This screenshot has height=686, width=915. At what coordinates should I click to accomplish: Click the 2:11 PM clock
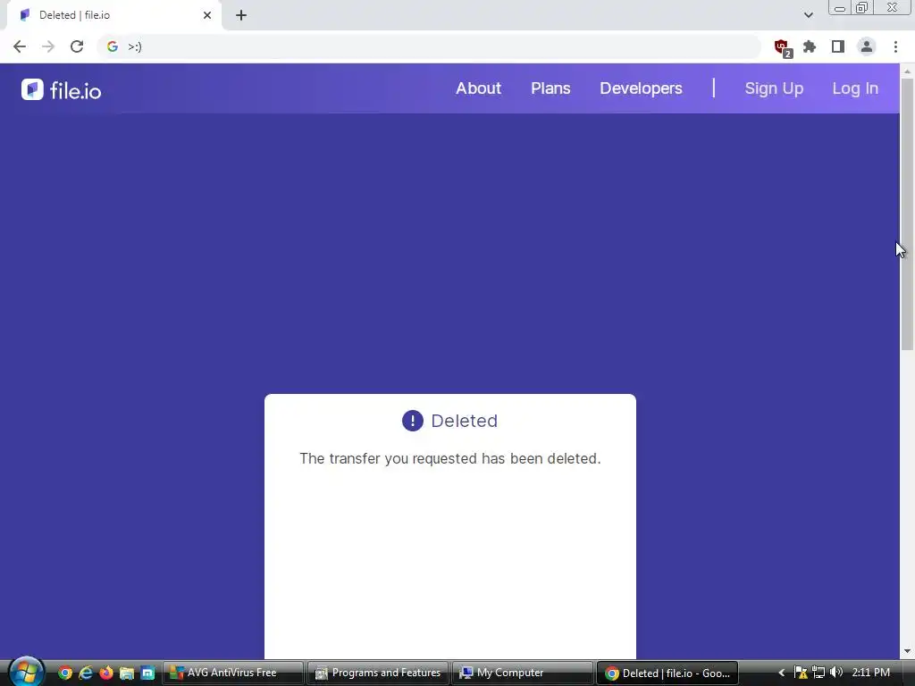870,673
